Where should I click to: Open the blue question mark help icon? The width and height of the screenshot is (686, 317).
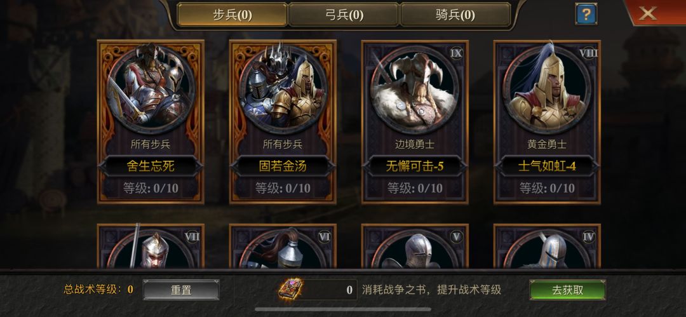[586, 15]
